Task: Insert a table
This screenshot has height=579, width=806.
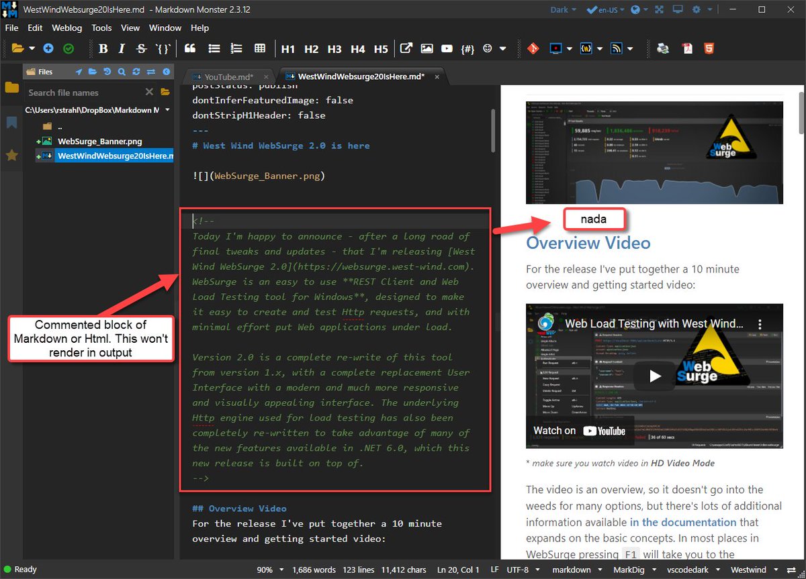Action: click(x=260, y=48)
